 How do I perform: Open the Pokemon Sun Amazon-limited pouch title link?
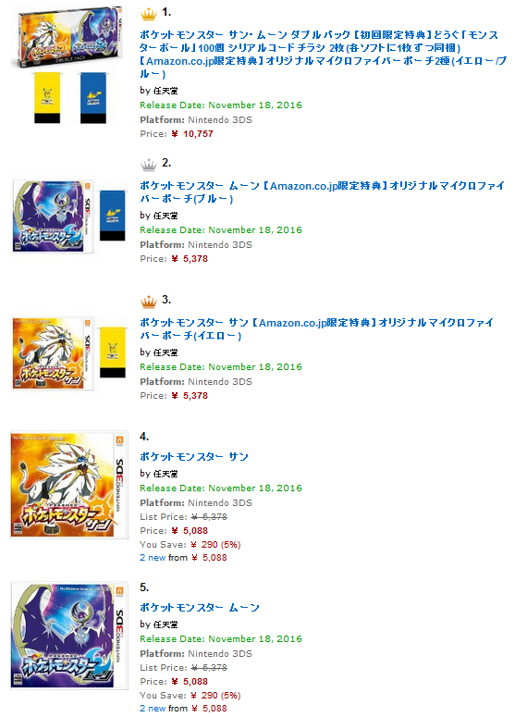[x=317, y=328]
